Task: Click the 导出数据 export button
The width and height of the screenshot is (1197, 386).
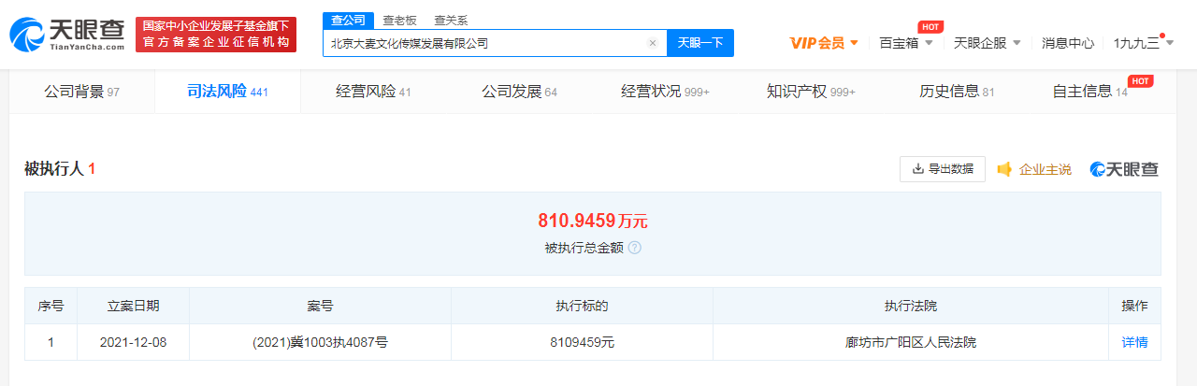Action: tap(942, 169)
